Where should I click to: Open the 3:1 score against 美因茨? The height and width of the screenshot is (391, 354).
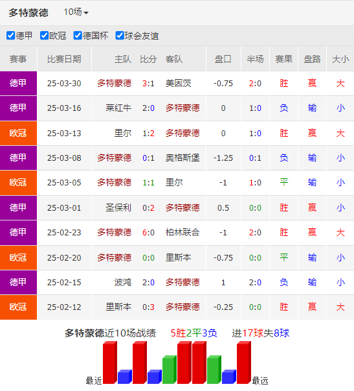coord(148,83)
